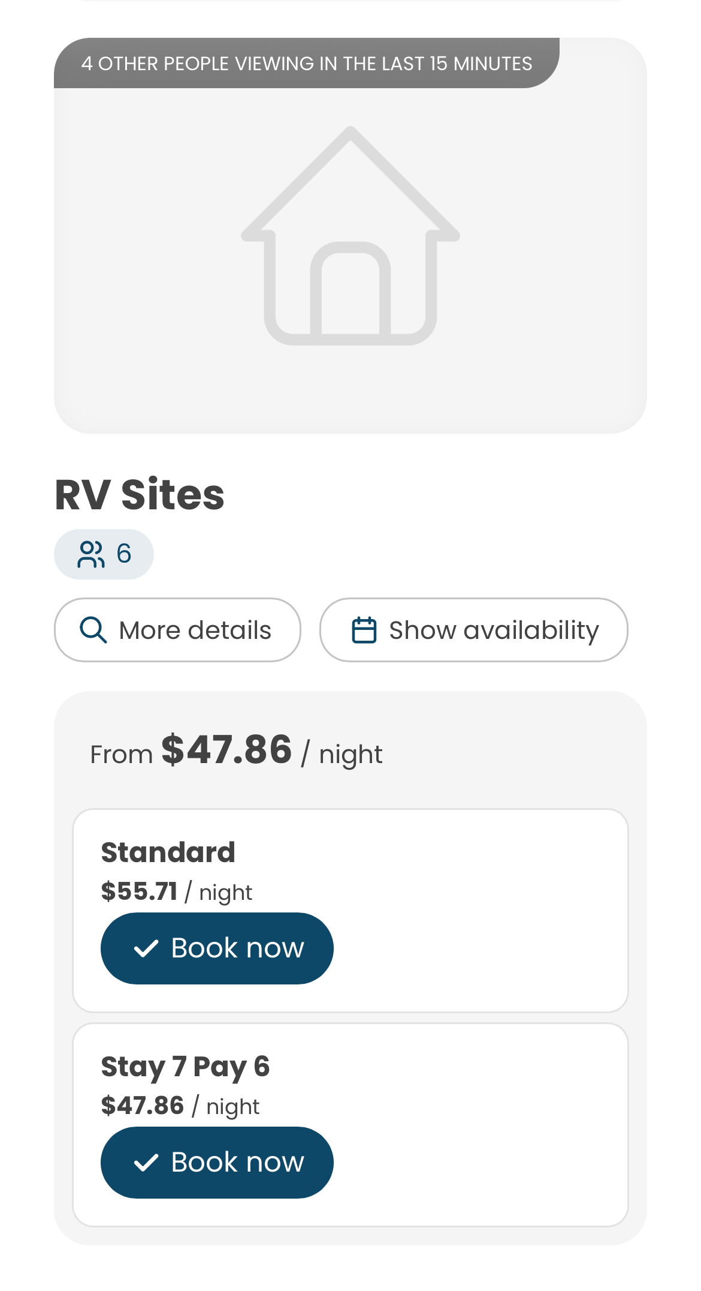701x1291 pixels.
Task: Click the guests people icon
Action: pos(90,554)
